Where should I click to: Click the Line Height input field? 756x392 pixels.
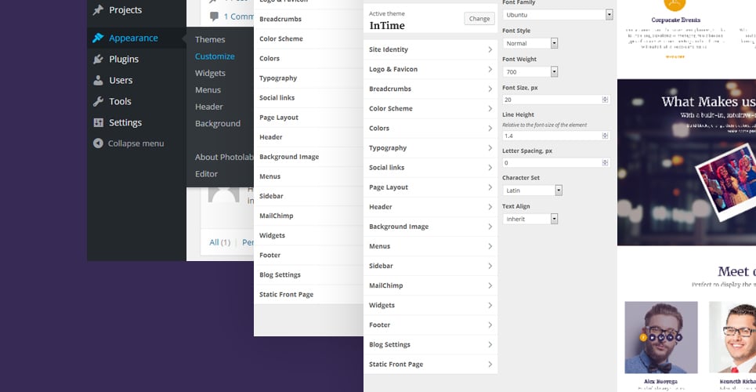coord(556,136)
